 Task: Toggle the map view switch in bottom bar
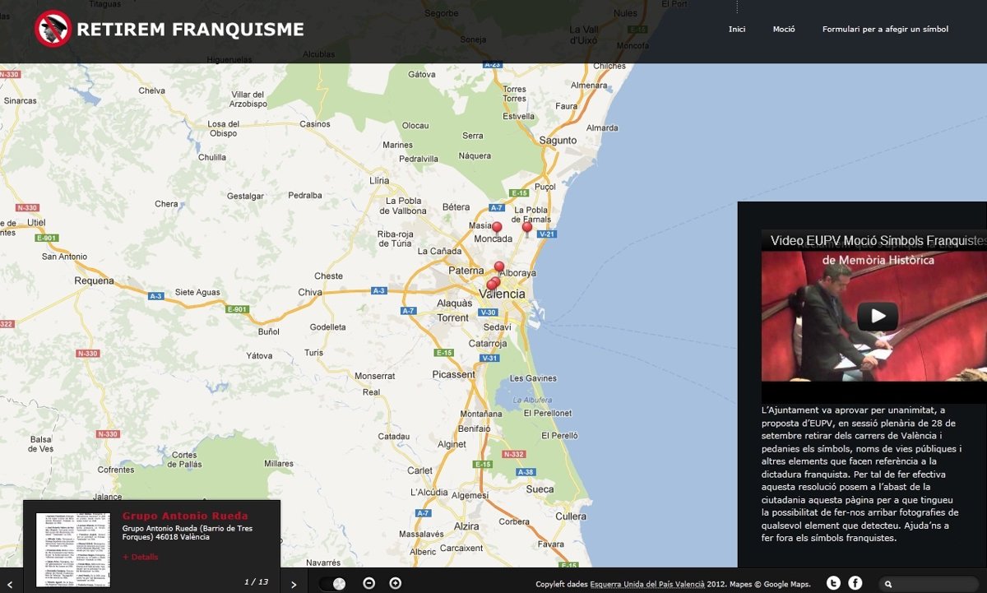coord(333,584)
